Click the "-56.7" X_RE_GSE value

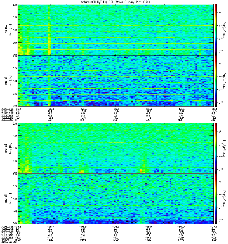(50, 227)
